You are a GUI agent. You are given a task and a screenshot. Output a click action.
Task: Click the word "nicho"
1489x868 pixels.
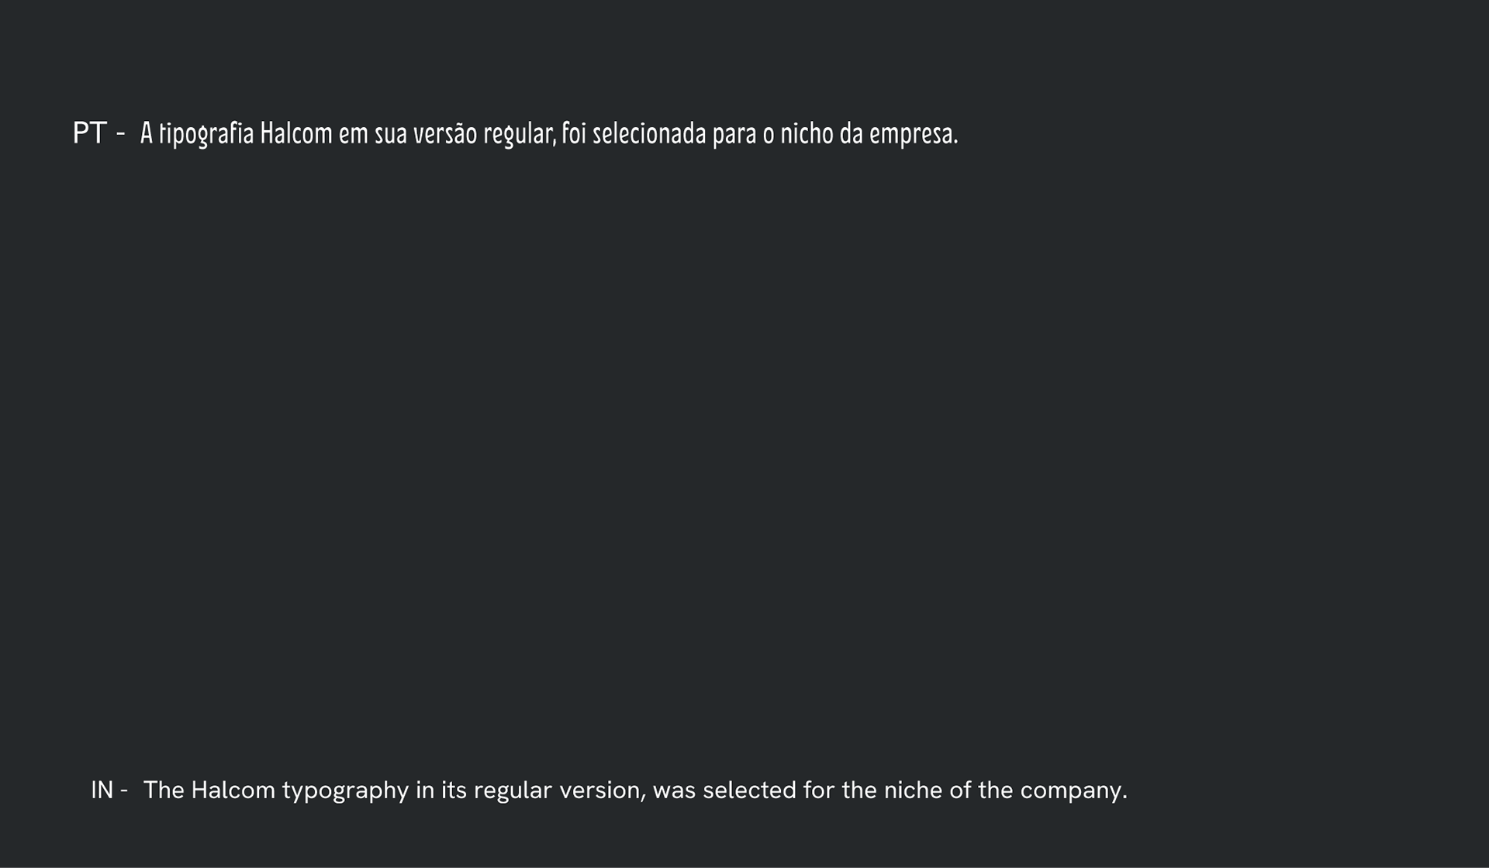point(807,134)
